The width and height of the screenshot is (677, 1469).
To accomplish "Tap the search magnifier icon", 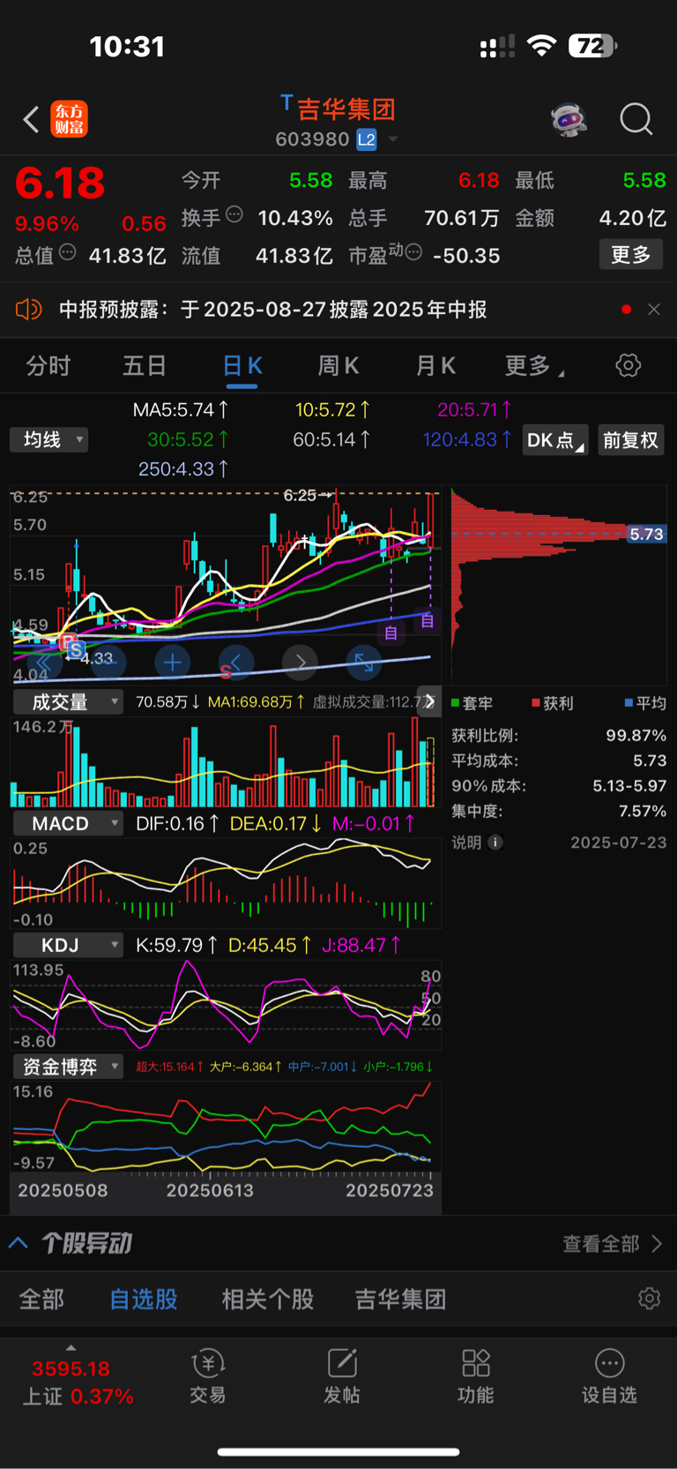I will (x=636, y=119).
